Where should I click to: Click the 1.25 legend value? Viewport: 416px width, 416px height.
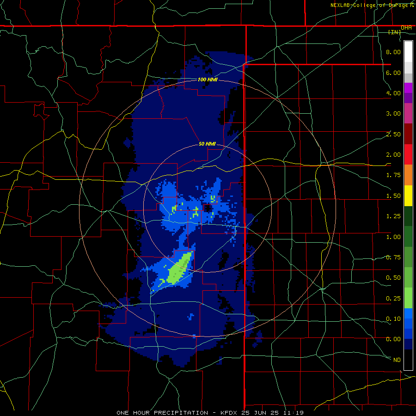tap(393, 216)
